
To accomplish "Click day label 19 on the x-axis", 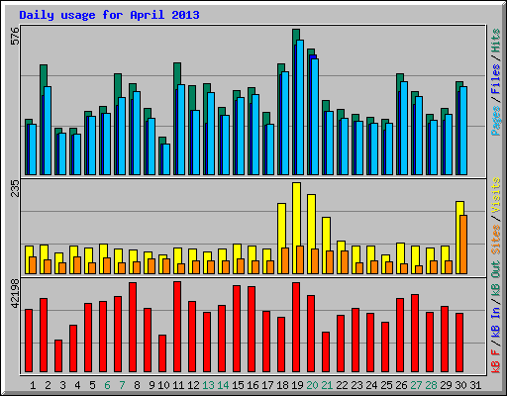I will click(x=297, y=385).
